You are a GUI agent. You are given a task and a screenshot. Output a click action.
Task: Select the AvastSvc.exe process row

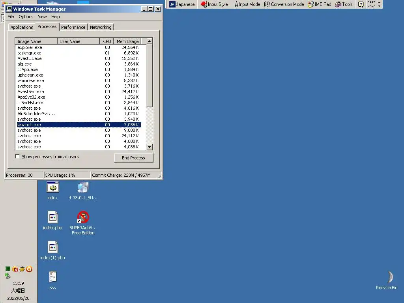79,92
